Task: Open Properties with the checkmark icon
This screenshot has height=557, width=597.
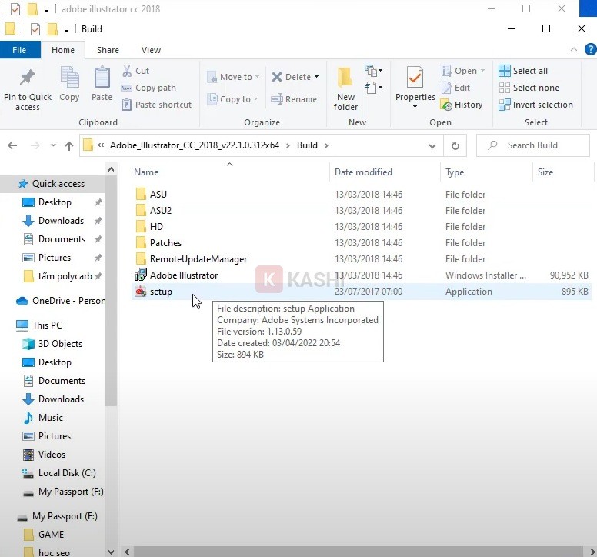Action: click(415, 77)
